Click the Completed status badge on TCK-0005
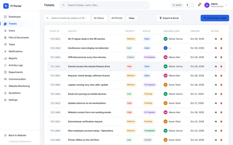The height and width of the screenshot is (145, 233). pos(149,131)
